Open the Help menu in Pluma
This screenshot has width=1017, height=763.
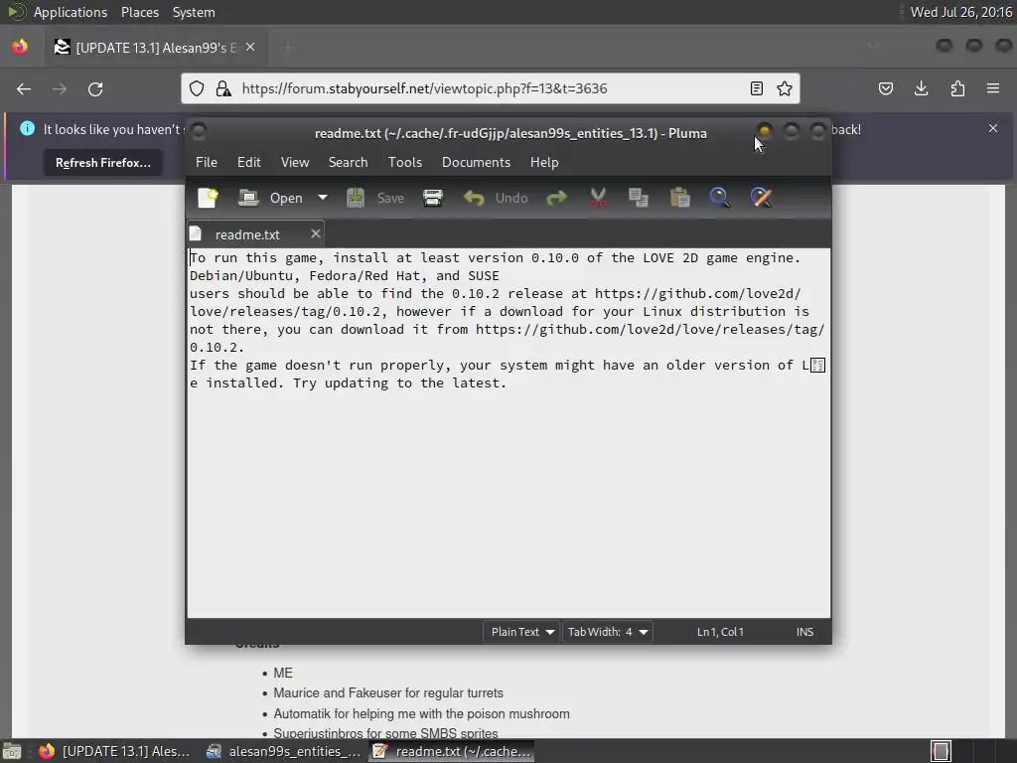(x=543, y=162)
